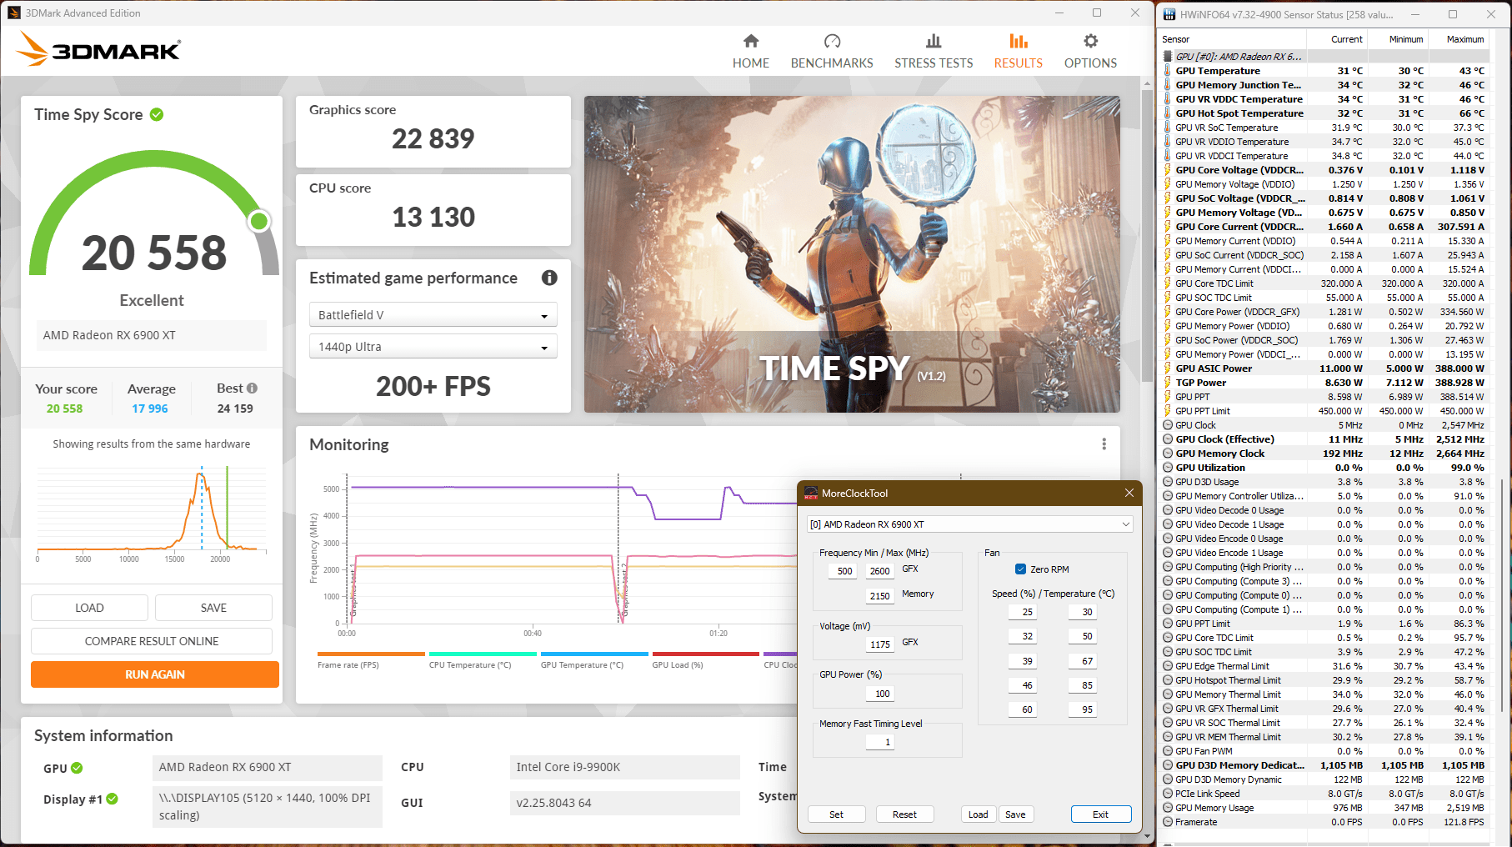Click the Reset button in MoreClockTool
This screenshot has width=1512, height=847.
click(904, 814)
